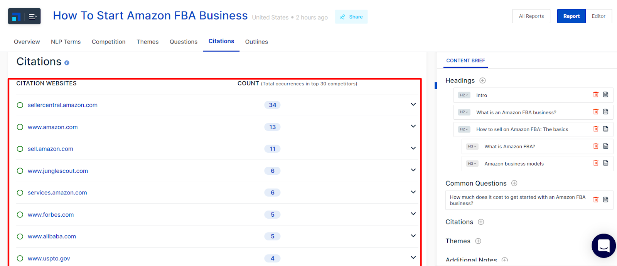617x266 pixels.
Task: Change heading level for 'What is Amazon FBA?'
Action: point(472,146)
